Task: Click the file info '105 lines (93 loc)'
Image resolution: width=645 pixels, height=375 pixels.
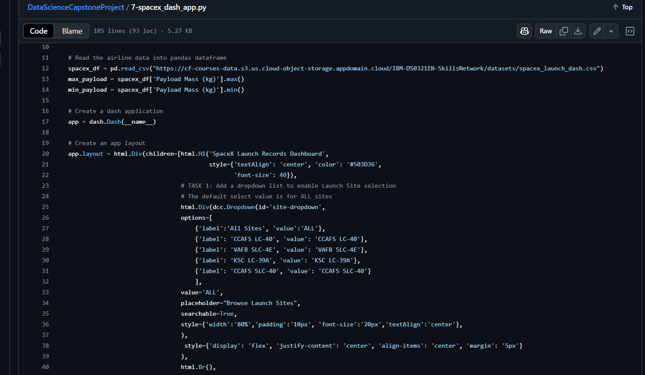Action: 125,31
